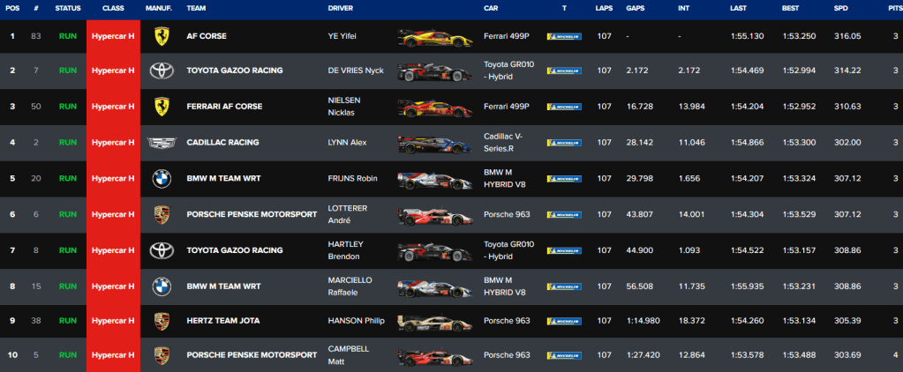Sort by the DRIVER column header
Screen dimensions: 903x372
[341, 9]
